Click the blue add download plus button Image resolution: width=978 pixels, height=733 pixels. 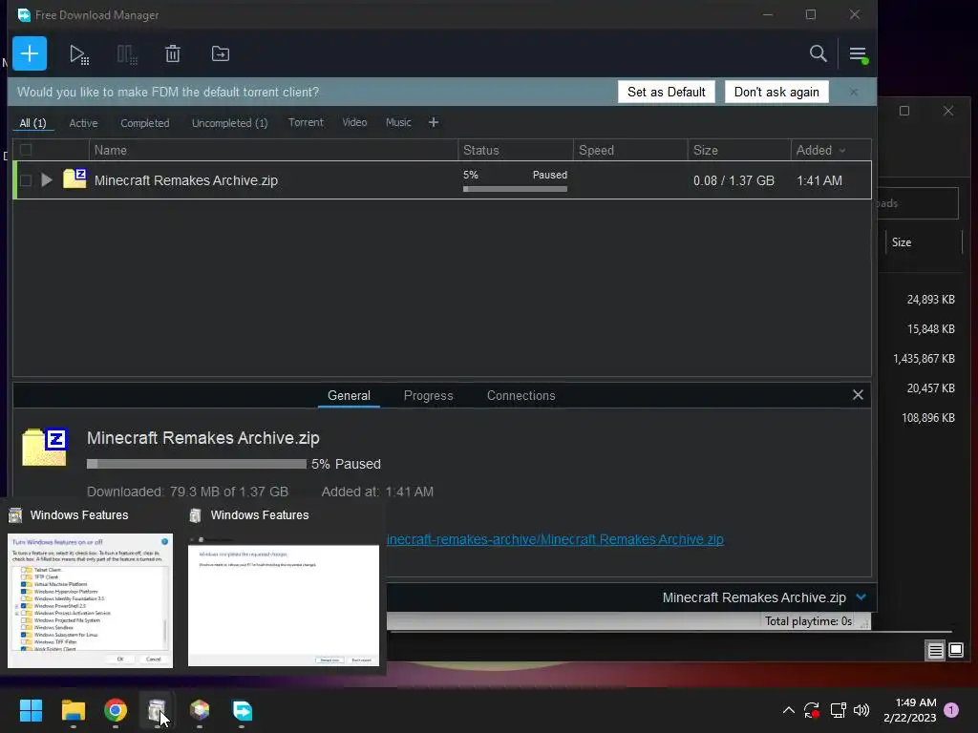pos(30,53)
